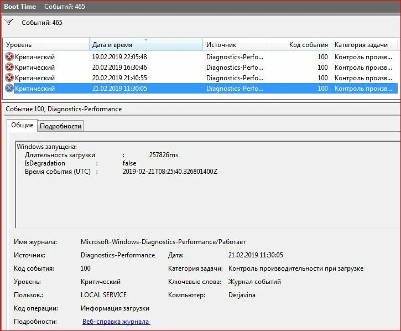Screen dimensions: 401x331
Task: Click critical error icon for 20.02.2019 21:40:55 event
Action: pos(9,77)
